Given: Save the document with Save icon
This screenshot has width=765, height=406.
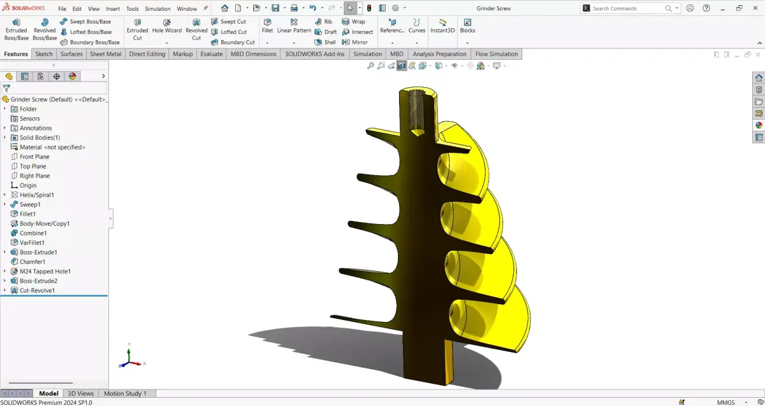Looking at the screenshot, I should pyautogui.click(x=275, y=8).
